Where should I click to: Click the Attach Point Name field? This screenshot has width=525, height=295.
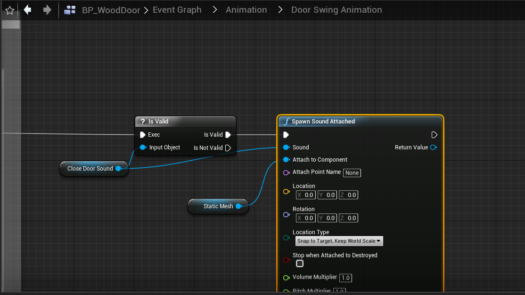(x=352, y=173)
